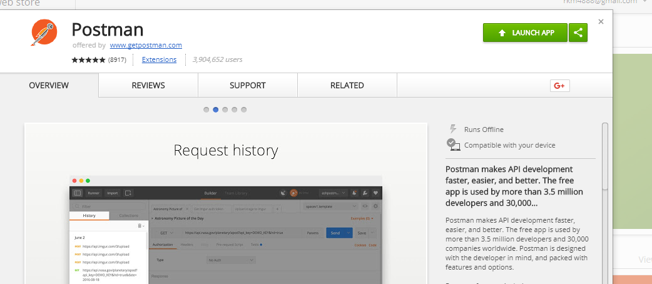
Task: Click the web store header title
Action: coord(20,3)
